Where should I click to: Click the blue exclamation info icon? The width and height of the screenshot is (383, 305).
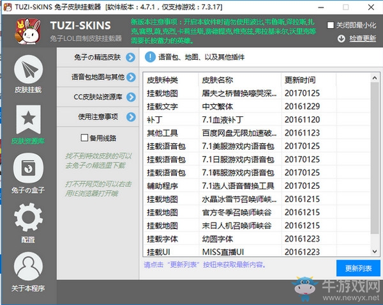[150, 57]
